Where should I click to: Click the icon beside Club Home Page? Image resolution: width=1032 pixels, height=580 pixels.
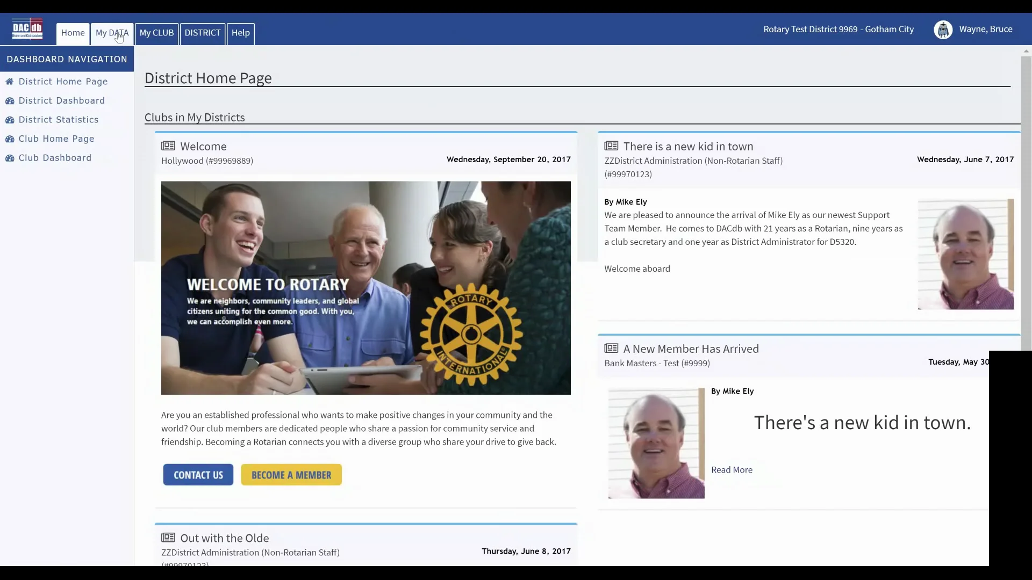coord(10,139)
